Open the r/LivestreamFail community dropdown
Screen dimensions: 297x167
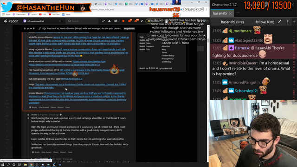tap(42, 21)
